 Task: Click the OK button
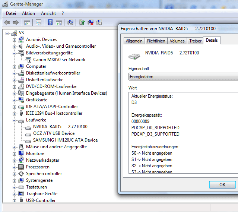pos(222,185)
